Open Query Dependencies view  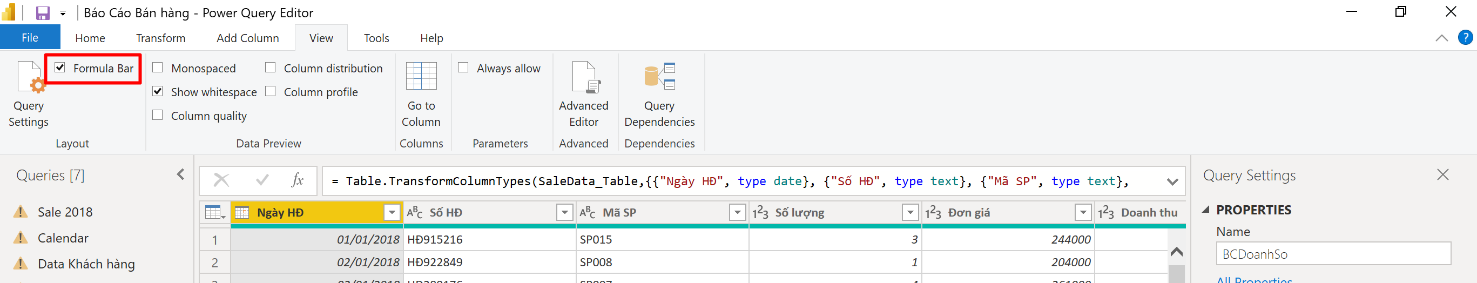point(659,95)
